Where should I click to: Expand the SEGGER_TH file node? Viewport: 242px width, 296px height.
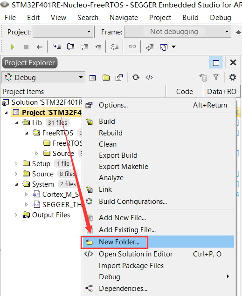[27, 204]
